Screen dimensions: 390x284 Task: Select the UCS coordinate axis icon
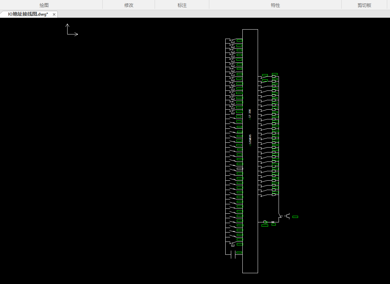click(x=72, y=30)
